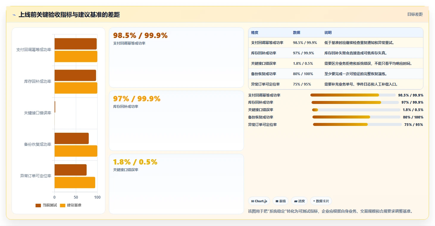This screenshot has height=226, width=435.
Task: Click the 关键接口错误率 progress bar
Action: [x=356, y=110]
